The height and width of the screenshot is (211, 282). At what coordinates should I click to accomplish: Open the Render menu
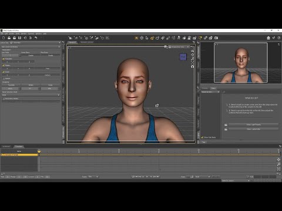(x=23, y=34)
